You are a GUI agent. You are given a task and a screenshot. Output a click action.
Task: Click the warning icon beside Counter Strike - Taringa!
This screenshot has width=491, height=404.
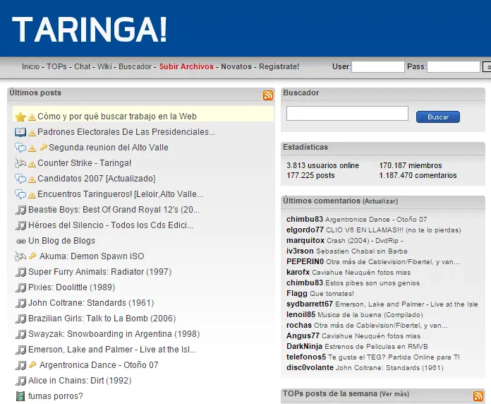click(32, 164)
